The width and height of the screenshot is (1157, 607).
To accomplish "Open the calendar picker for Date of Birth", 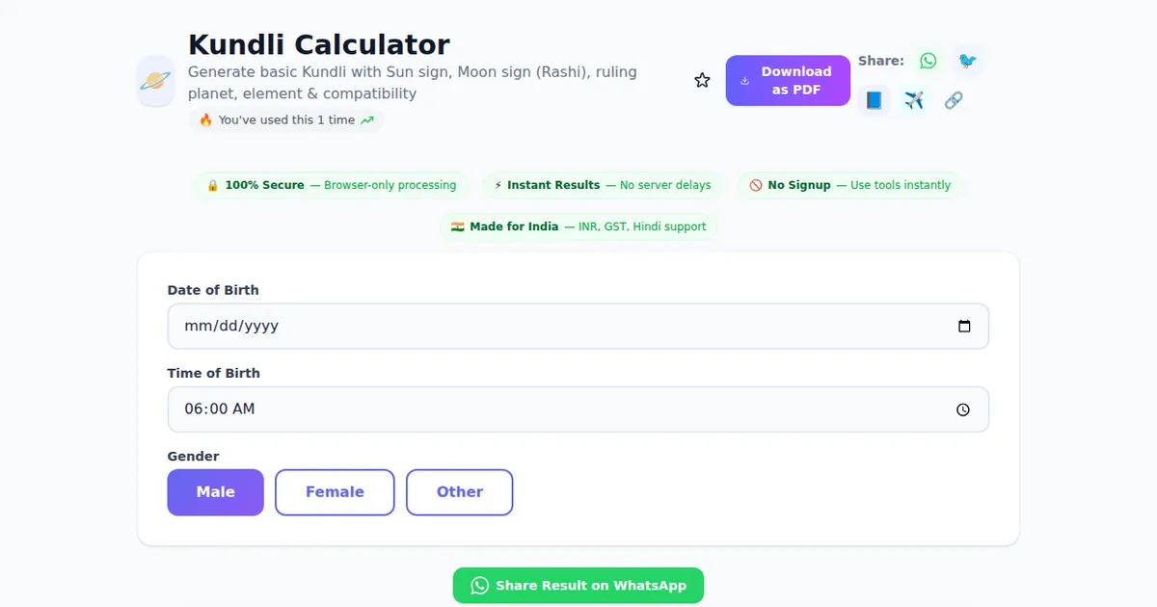I will pyautogui.click(x=964, y=327).
